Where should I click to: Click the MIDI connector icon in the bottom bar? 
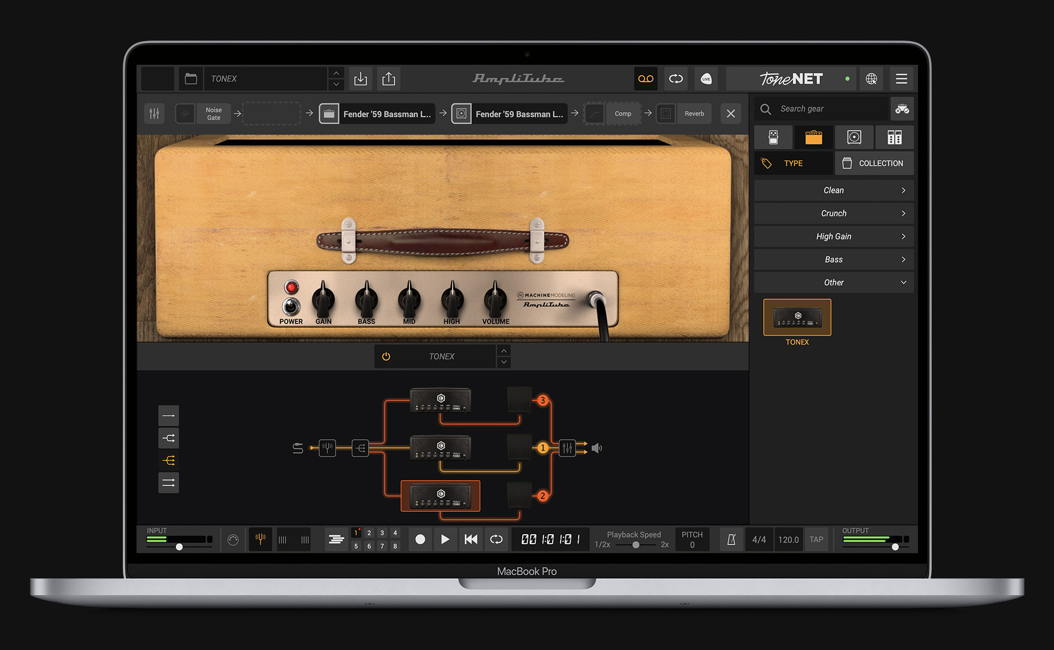(232, 539)
